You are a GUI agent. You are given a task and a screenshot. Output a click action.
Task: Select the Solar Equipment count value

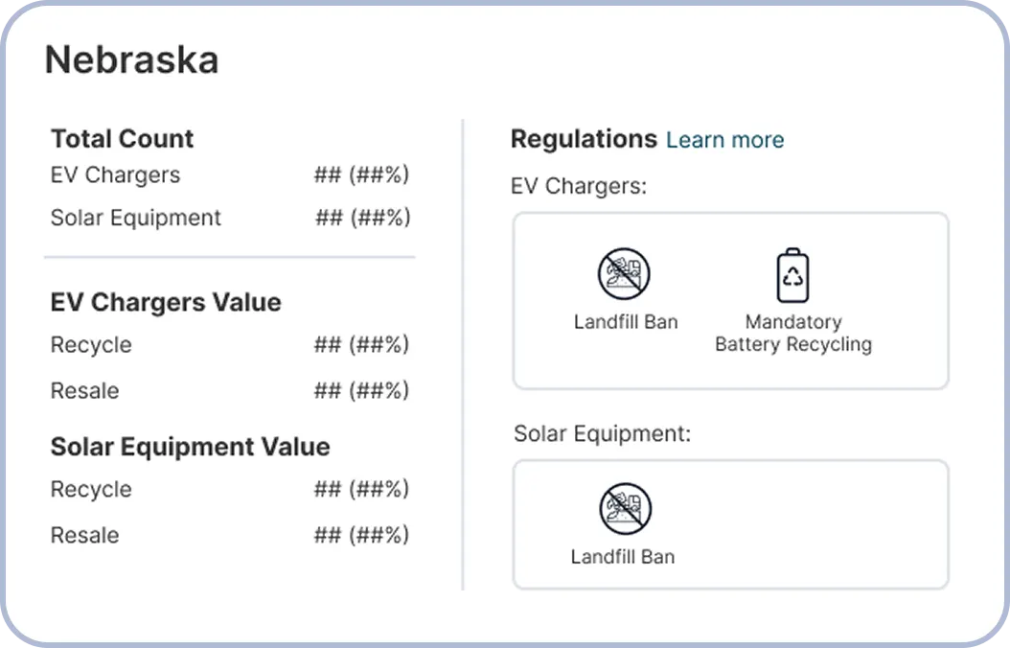362,218
